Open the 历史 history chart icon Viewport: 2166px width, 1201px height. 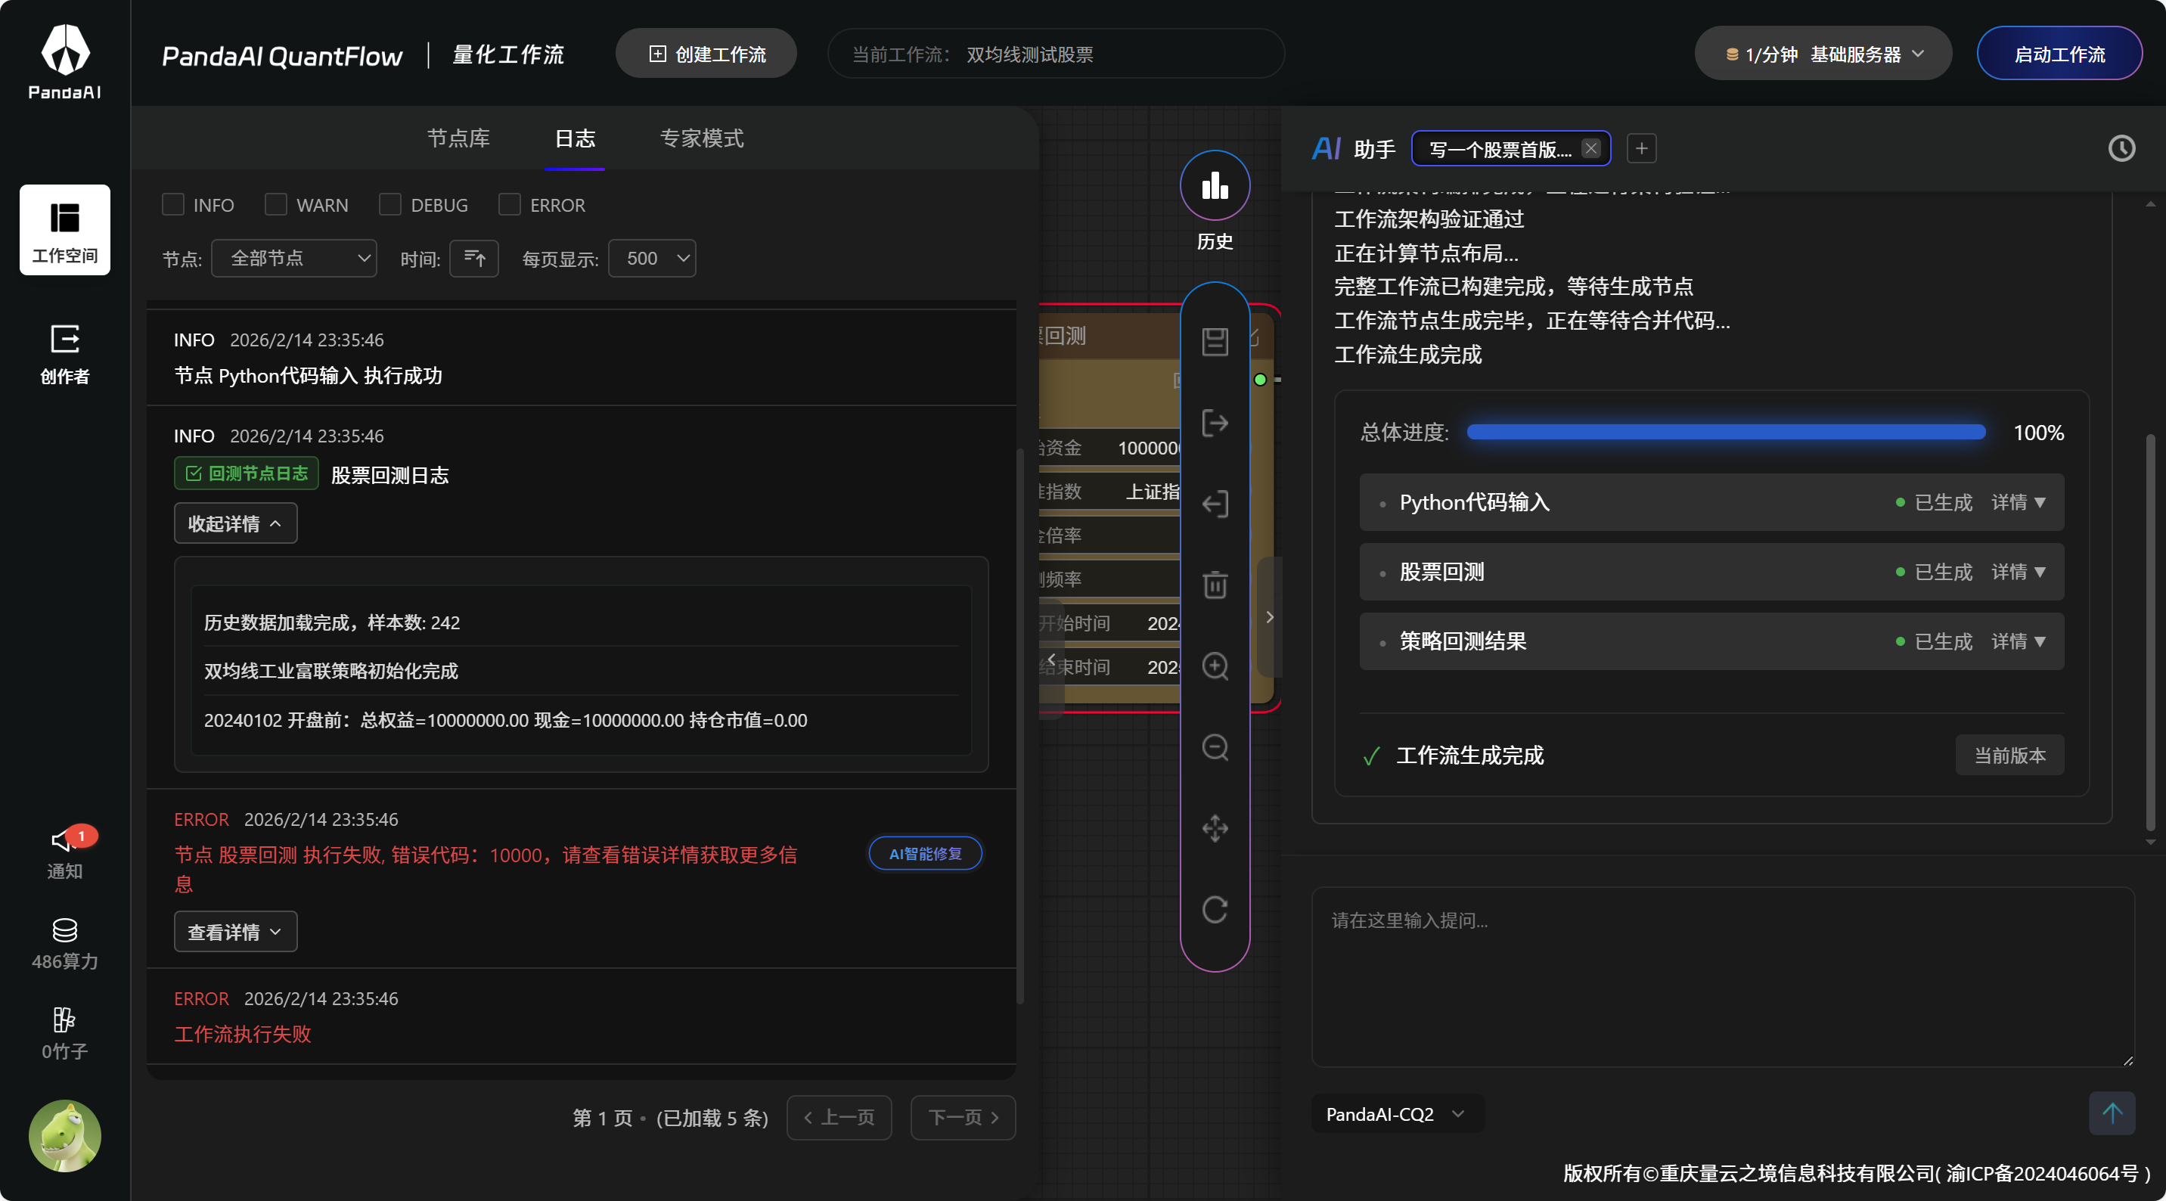coord(1215,186)
